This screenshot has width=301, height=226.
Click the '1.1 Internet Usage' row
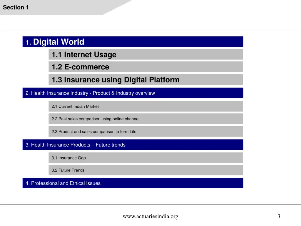click(x=146, y=54)
